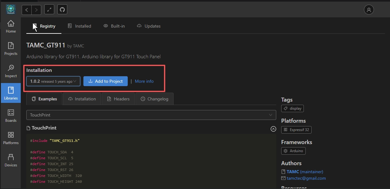Open Projects in the sidebar
This screenshot has height=189, width=390.
click(11, 49)
